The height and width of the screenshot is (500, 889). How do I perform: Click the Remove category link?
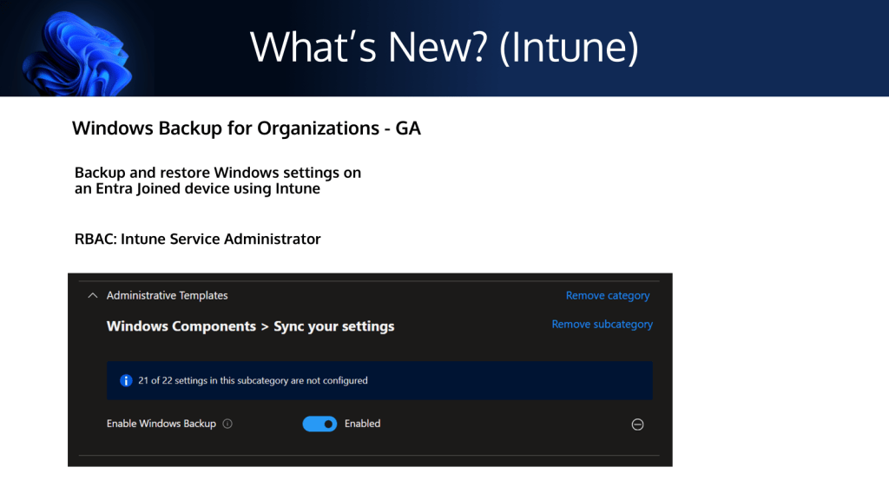click(x=607, y=296)
